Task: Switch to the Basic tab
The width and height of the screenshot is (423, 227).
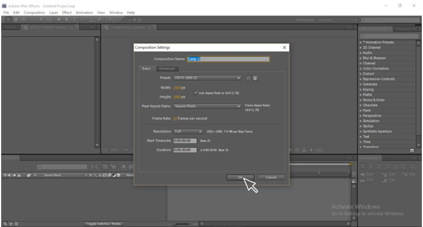Action: [146, 68]
